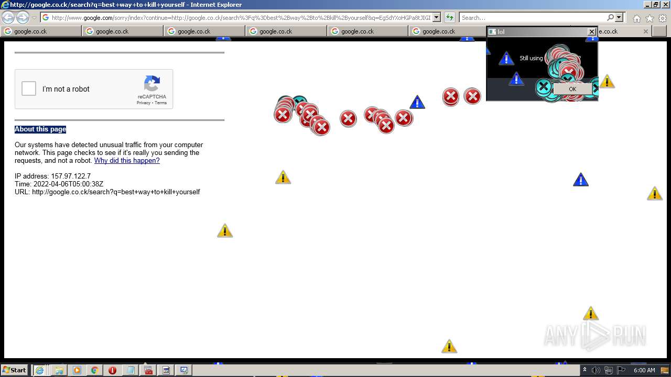Image resolution: width=671 pixels, height=377 pixels.
Task: Select the About this page heading text
Action: point(40,129)
